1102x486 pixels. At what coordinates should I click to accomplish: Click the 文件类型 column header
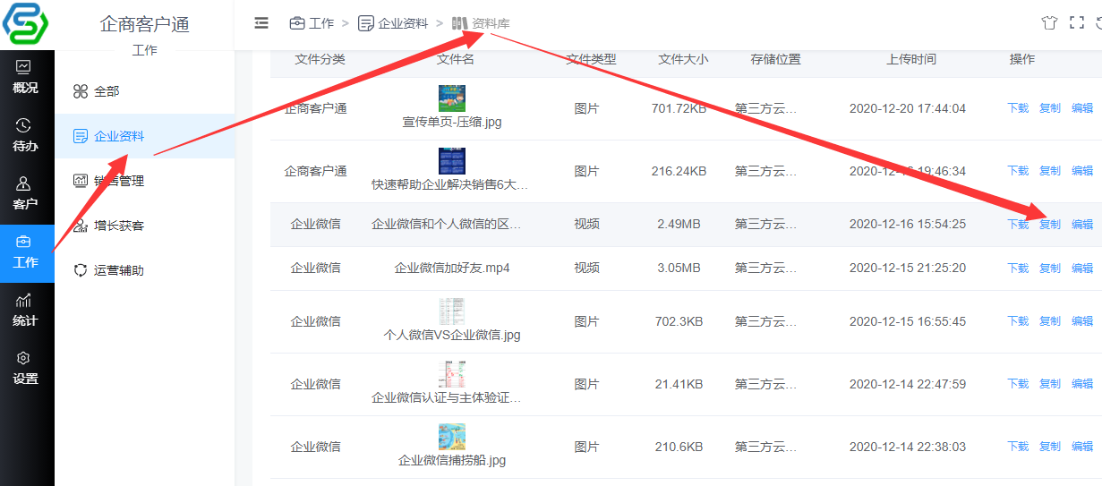tap(591, 59)
